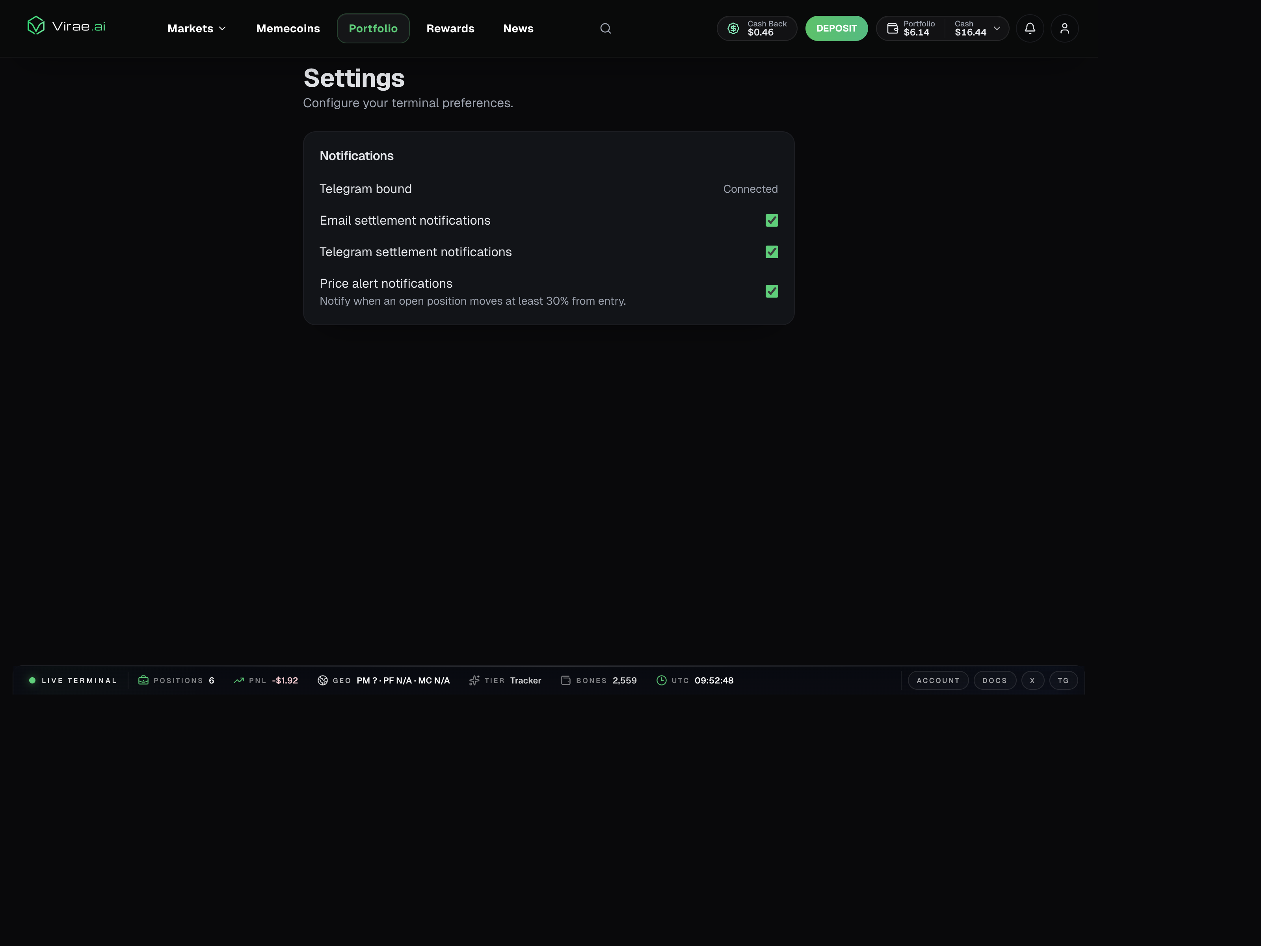Click the PNL trending arrow icon

239,680
